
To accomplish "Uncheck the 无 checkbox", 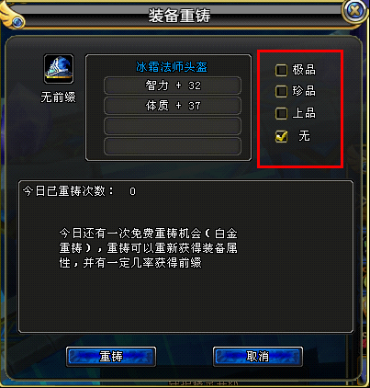I will pos(281,136).
